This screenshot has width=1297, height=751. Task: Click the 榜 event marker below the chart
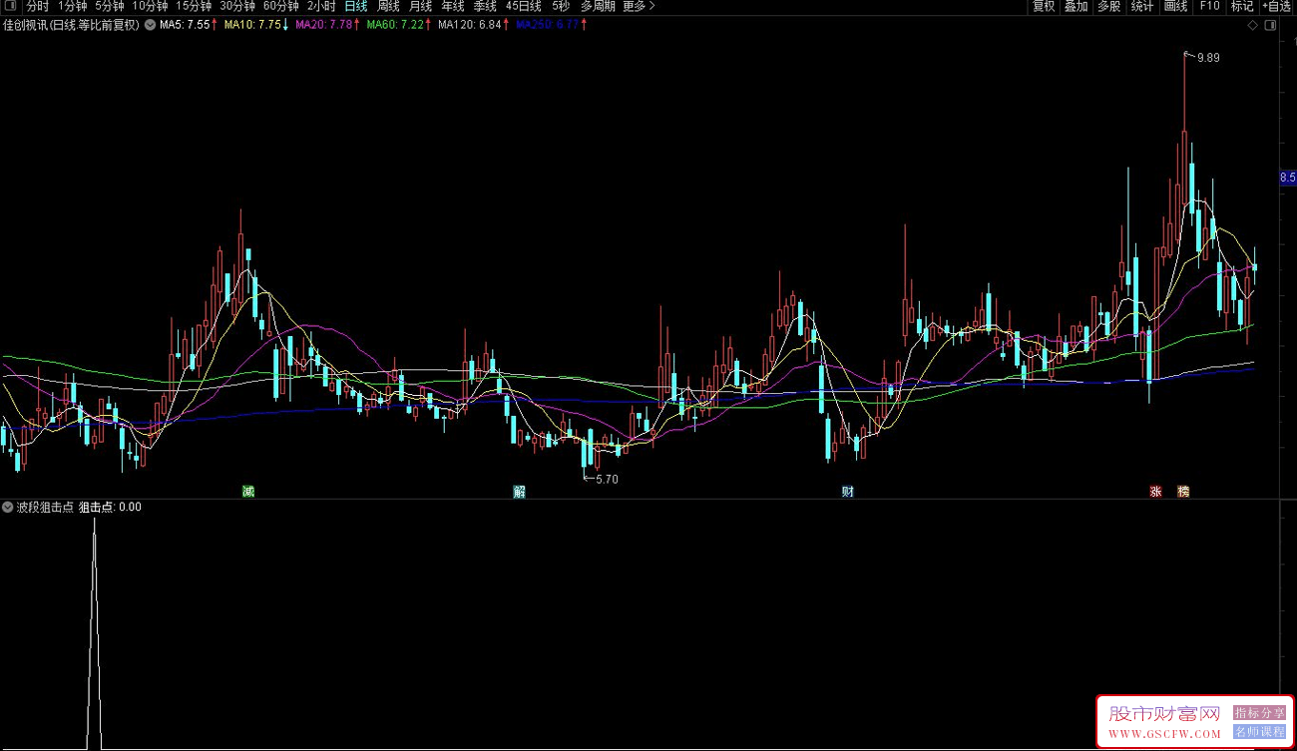click(x=1183, y=491)
